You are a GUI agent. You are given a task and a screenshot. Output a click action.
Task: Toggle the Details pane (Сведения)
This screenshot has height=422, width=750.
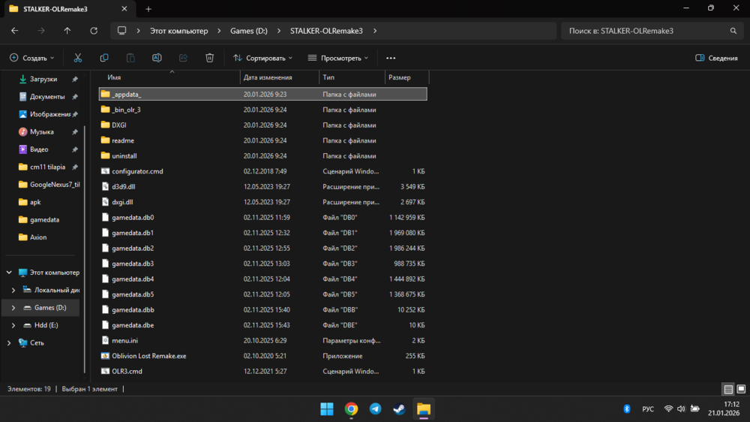tap(716, 58)
